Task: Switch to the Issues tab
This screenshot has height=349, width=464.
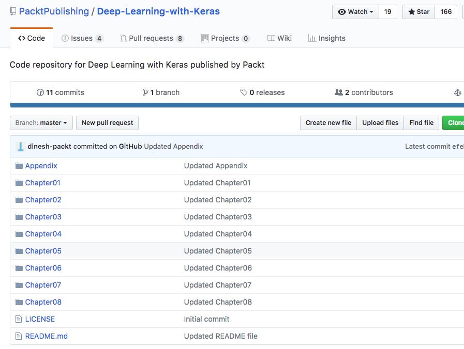Action: pos(82,38)
